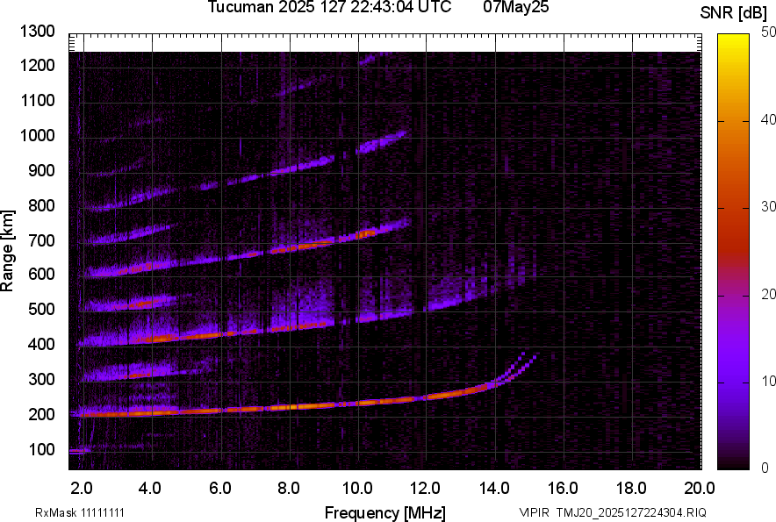Click frequency tick label '18.0'
Viewport: 776px width, 522px height.
point(631,489)
